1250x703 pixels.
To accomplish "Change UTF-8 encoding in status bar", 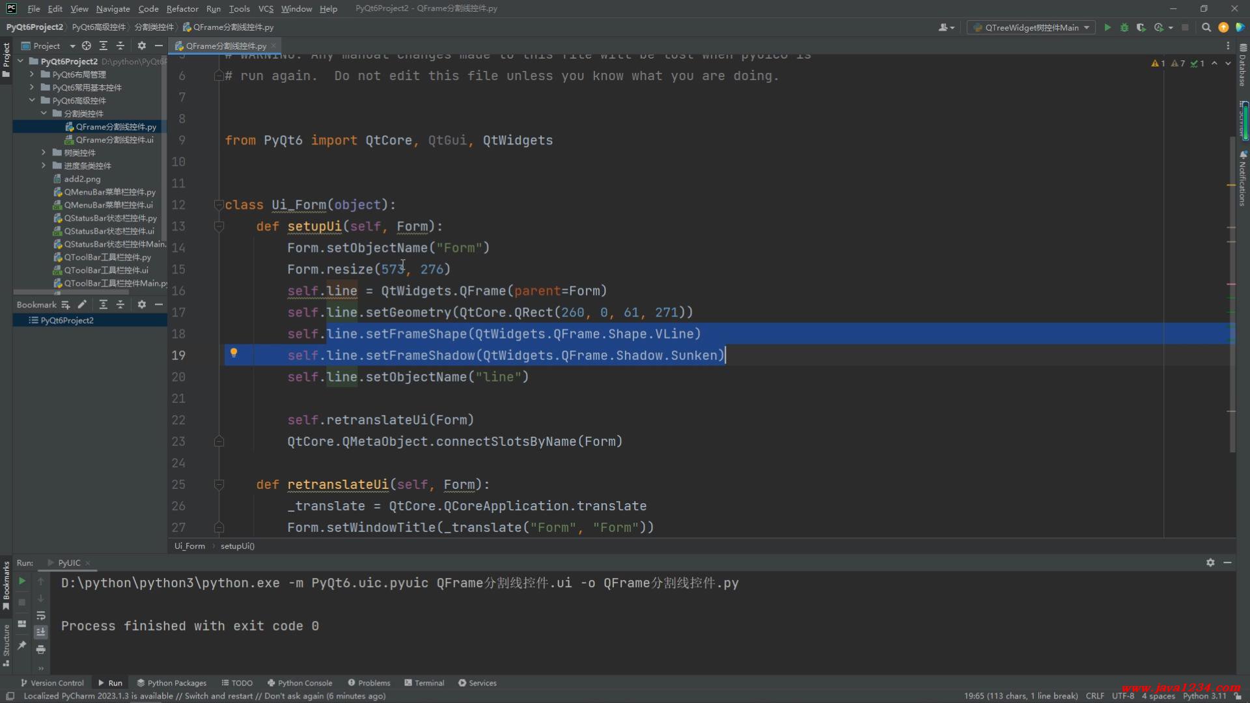I will coord(1123,696).
